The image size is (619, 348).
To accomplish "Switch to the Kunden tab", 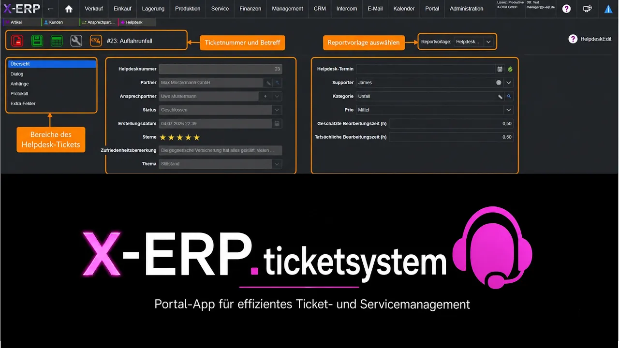I will point(60,22).
